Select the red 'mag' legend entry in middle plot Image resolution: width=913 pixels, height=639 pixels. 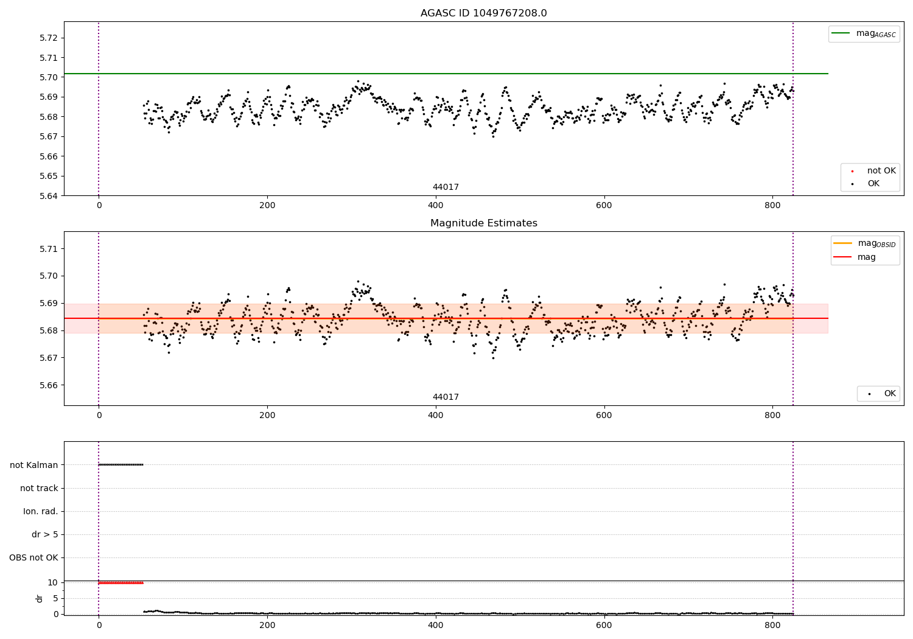point(855,257)
